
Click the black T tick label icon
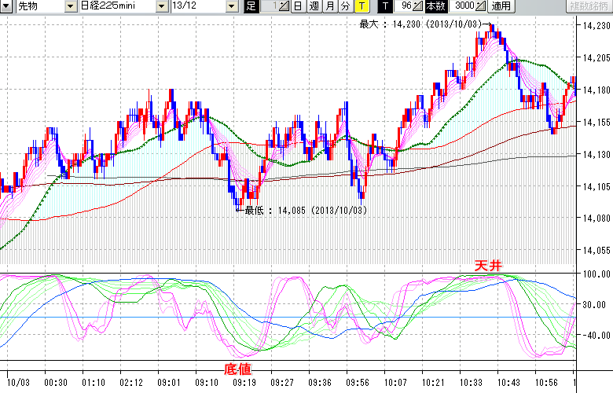[386, 6]
